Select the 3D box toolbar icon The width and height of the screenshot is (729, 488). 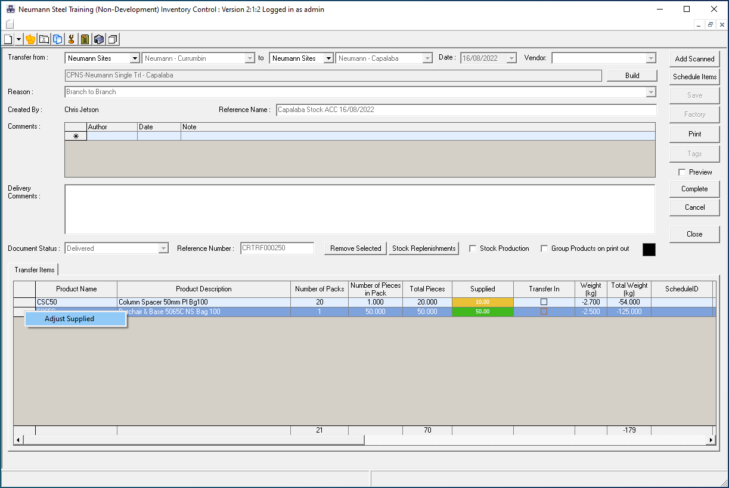pyautogui.click(x=112, y=39)
